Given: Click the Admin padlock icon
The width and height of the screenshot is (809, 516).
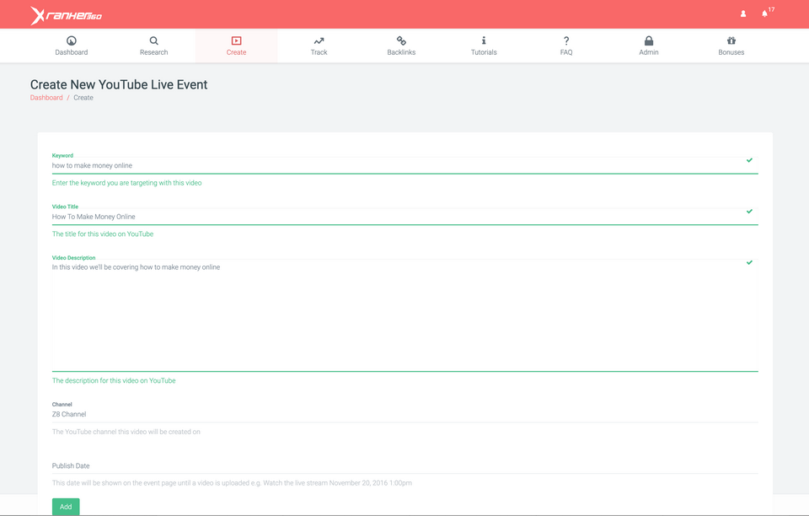Looking at the screenshot, I should [649, 40].
